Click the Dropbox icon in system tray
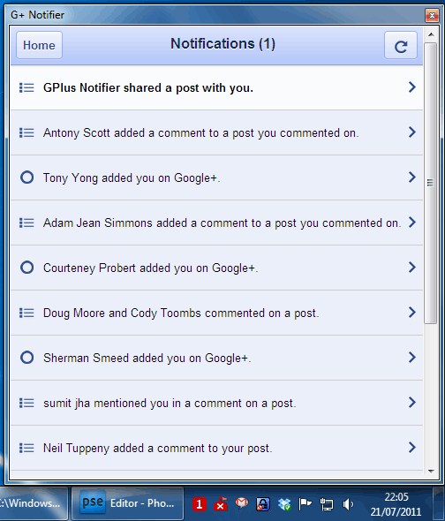445x521 pixels. coord(284,504)
